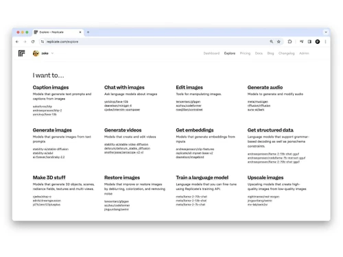Expand the zeke account dropdown chevron
The width and height of the screenshot is (343, 257).
point(52,53)
